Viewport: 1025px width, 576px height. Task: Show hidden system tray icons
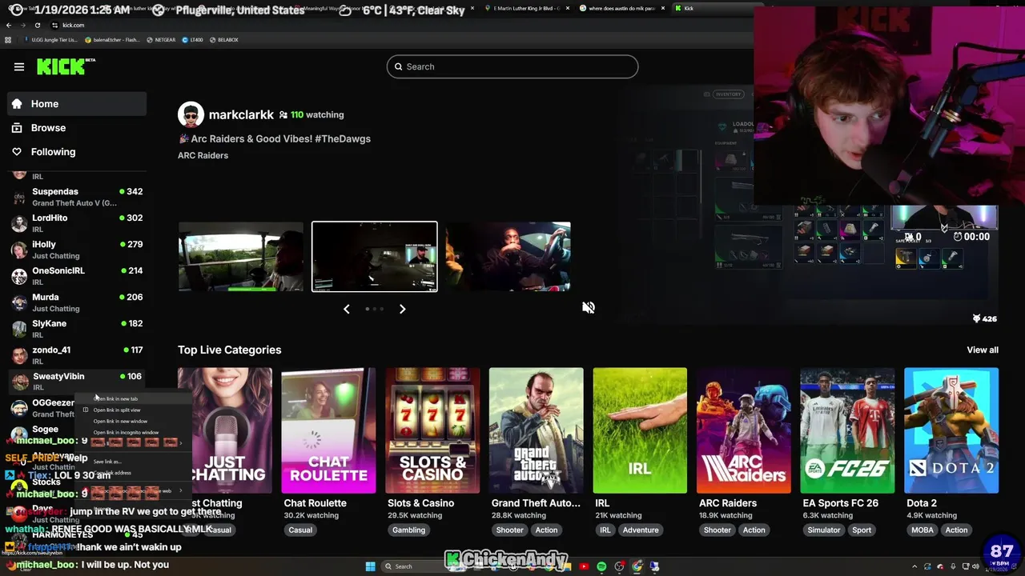[914, 566]
